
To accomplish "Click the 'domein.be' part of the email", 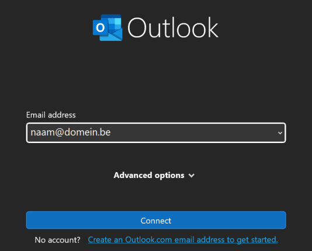I will point(88,133).
